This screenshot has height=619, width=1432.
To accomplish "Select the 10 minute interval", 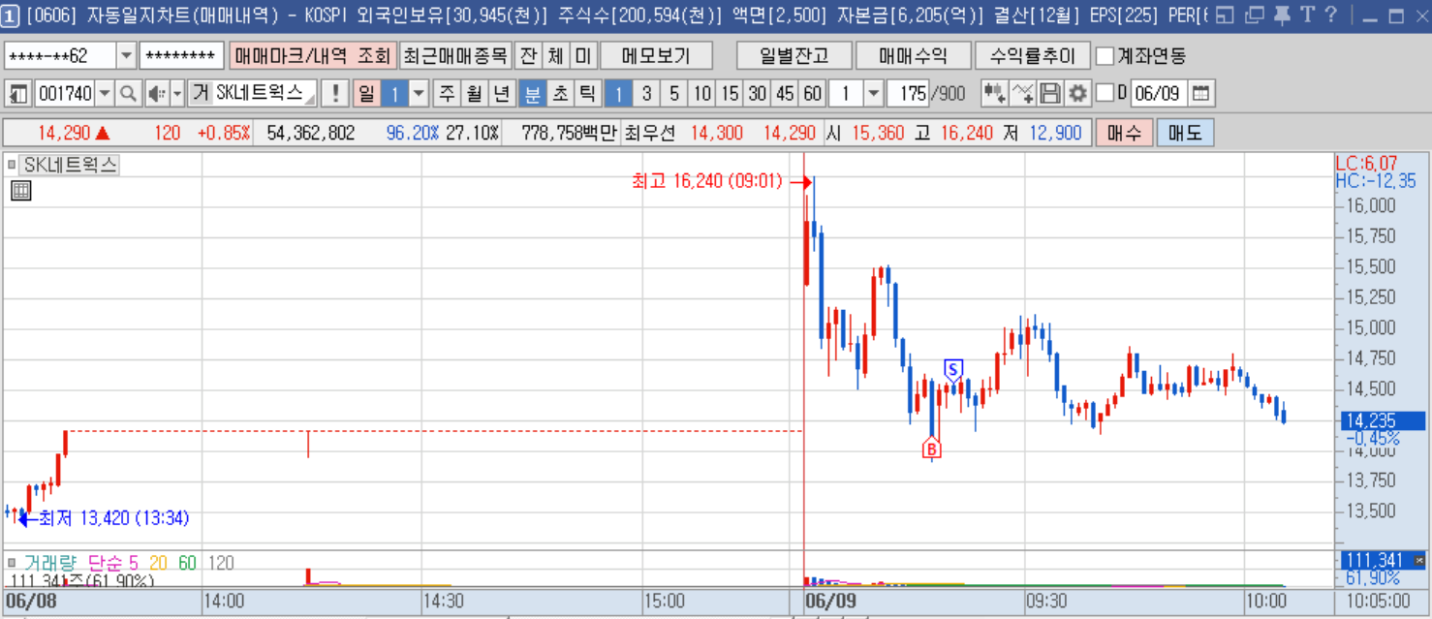I will pos(701,94).
